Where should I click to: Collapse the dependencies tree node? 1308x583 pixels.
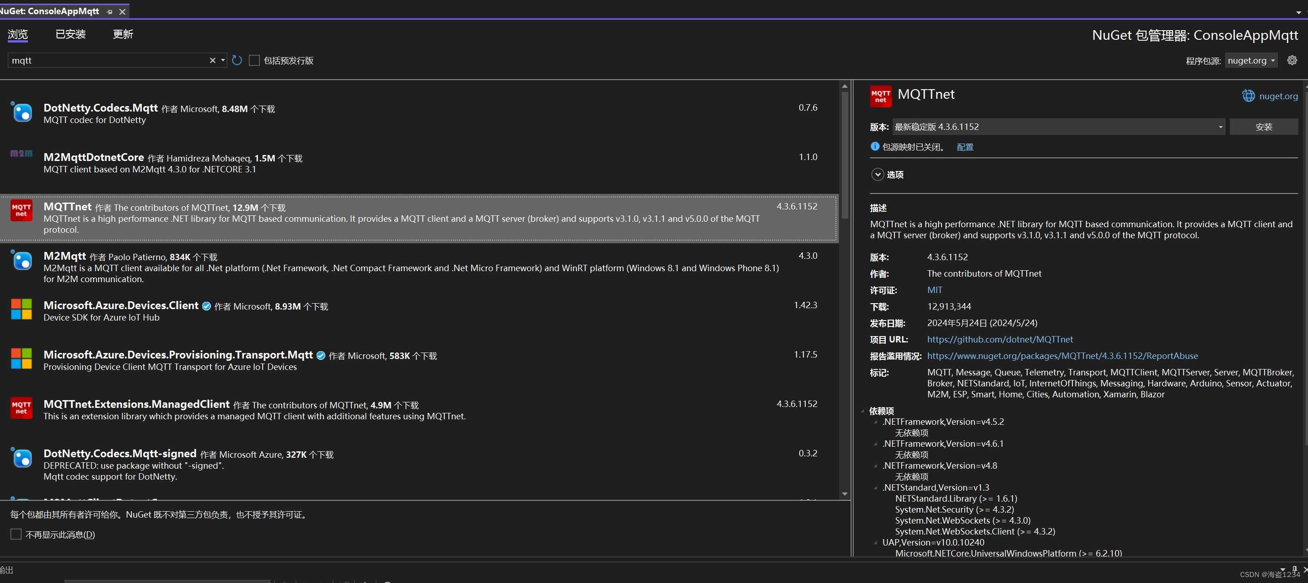pyautogui.click(x=863, y=411)
